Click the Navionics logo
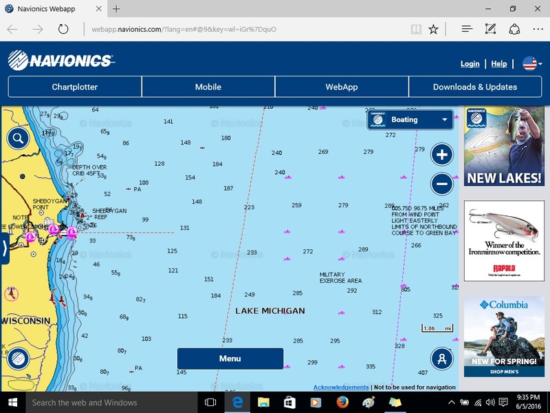Viewport: 550px width, 413px height. [60, 61]
